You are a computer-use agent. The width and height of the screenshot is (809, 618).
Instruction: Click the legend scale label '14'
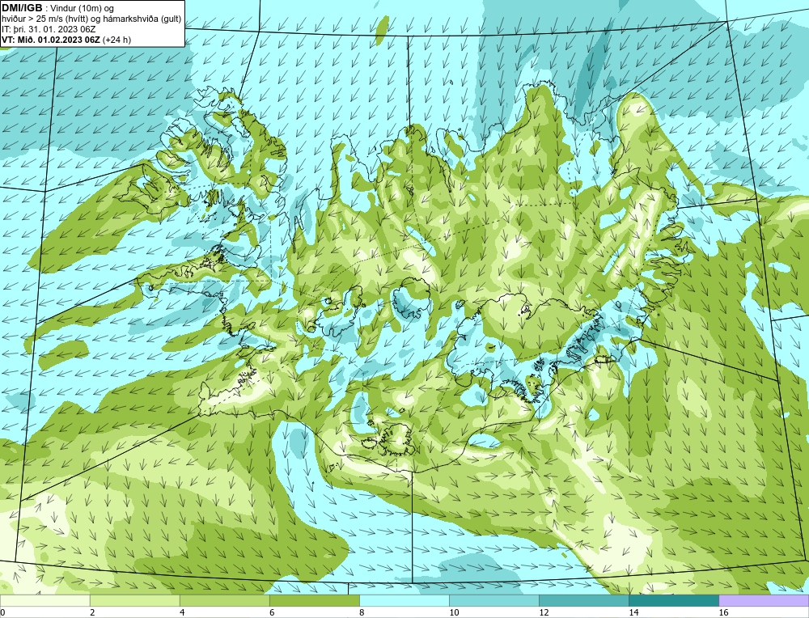pyautogui.click(x=633, y=612)
